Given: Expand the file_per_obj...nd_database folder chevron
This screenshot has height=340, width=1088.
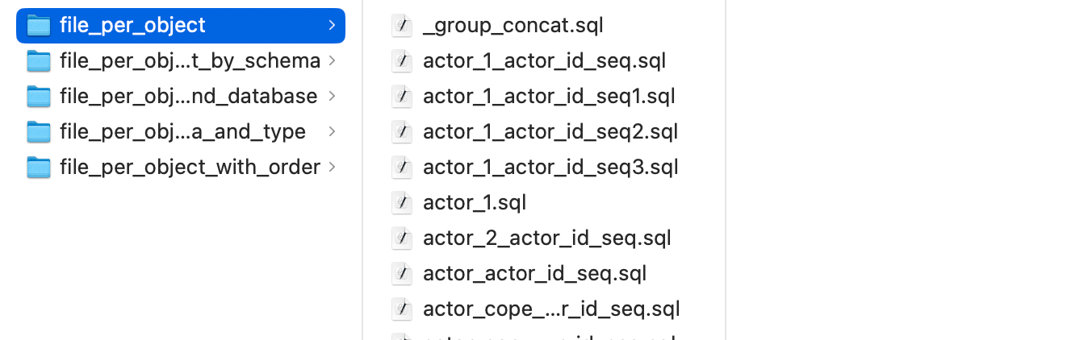Looking at the screenshot, I should pyautogui.click(x=332, y=97).
